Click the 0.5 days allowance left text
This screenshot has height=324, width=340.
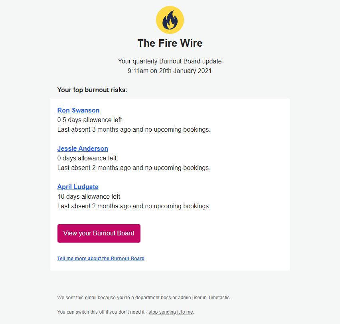pyautogui.click(x=91, y=120)
